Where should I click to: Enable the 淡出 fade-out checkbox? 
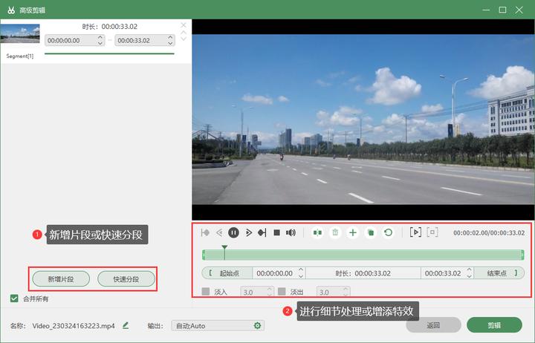(282, 292)
